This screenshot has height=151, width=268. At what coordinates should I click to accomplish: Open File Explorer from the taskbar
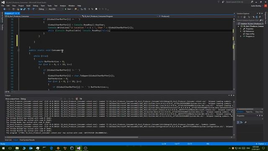17,148
